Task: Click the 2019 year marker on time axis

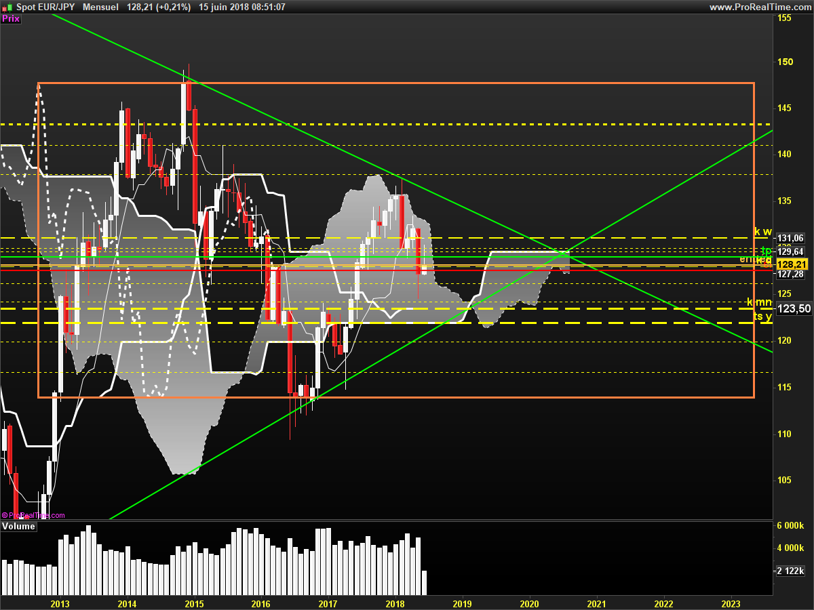Action: (x=462, y=603)
